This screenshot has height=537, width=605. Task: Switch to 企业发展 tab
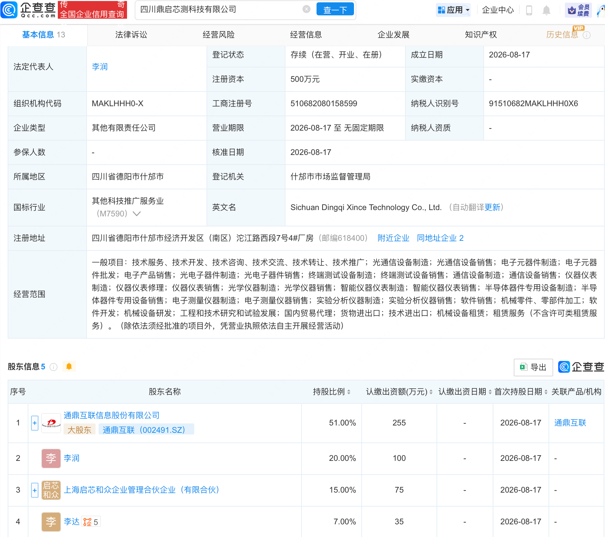[393, 35]
